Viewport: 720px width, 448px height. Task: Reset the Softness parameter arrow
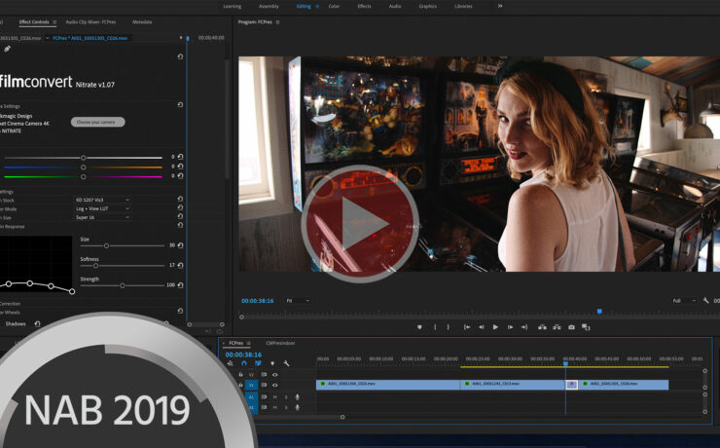tap(180, 265)
